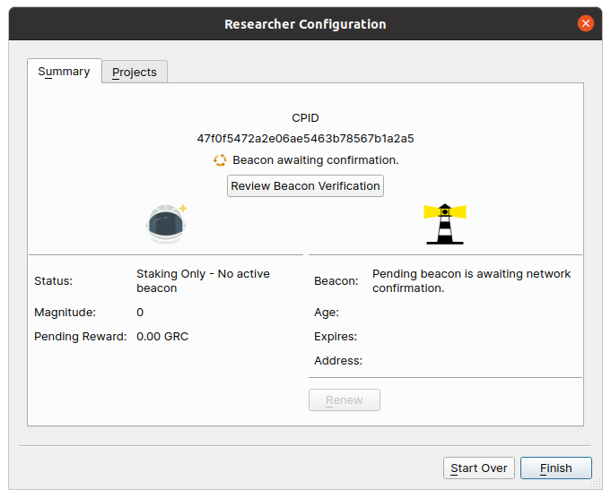Click the Beacon: label
Image resolution: width=611 pixels, height=498 pixels.
(x=336, y=281)
